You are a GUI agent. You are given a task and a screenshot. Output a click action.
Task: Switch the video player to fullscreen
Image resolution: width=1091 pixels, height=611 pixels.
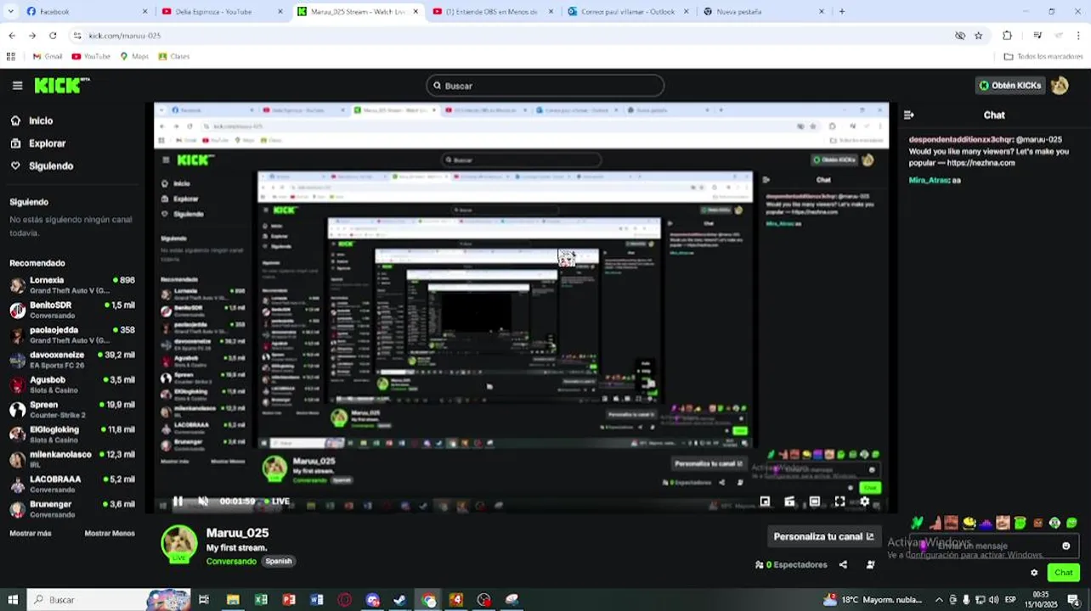(x=839, y=502)
